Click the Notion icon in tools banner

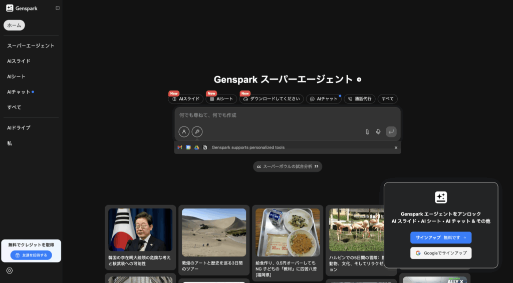pyautogui.click(x=205, y=147)
